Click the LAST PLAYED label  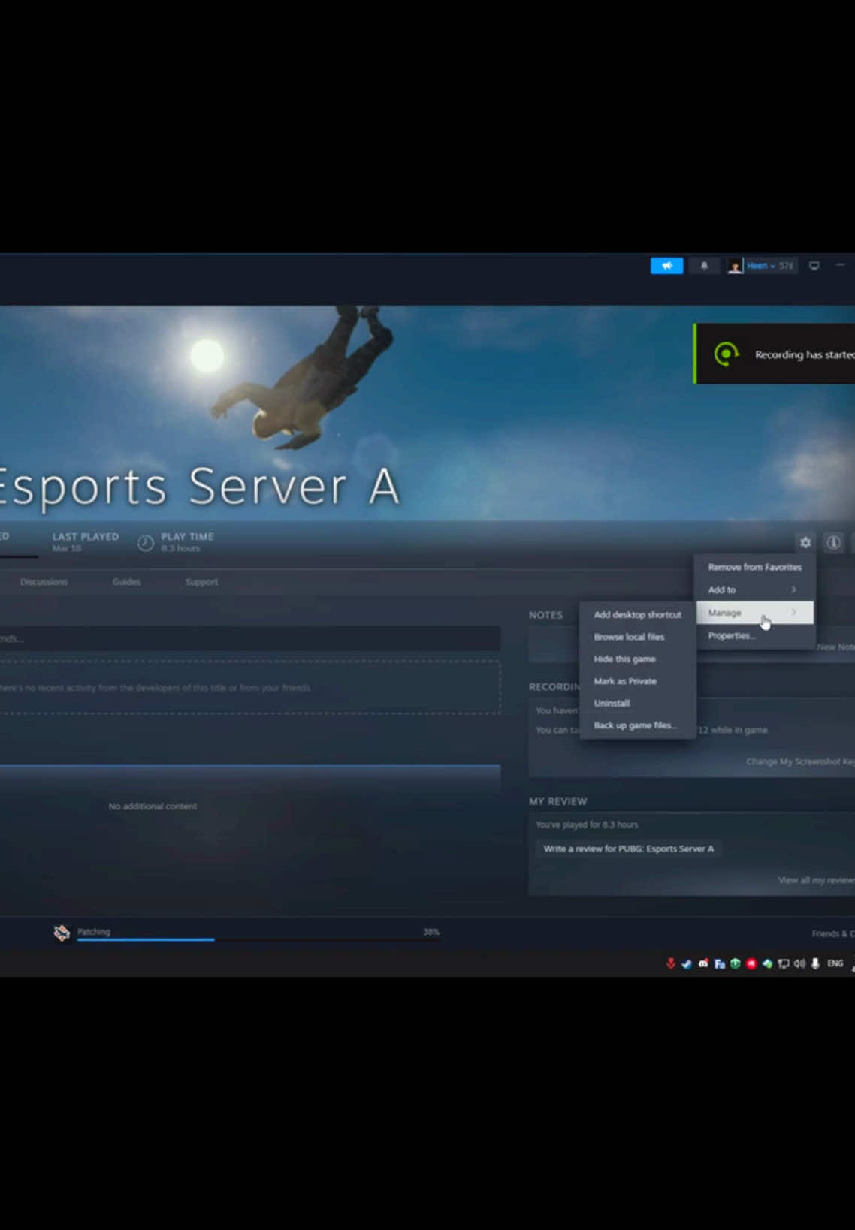(x=85, y=536)
